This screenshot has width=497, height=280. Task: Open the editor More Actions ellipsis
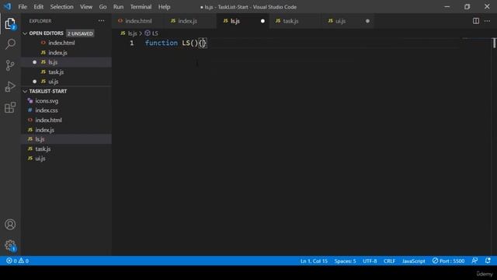tap(487, 21)
